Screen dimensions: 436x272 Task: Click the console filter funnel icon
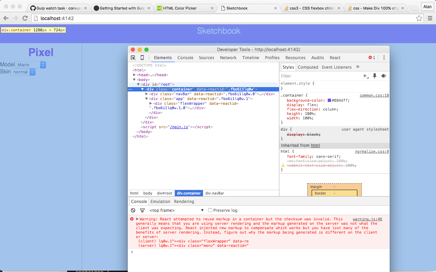click(142, 210)
